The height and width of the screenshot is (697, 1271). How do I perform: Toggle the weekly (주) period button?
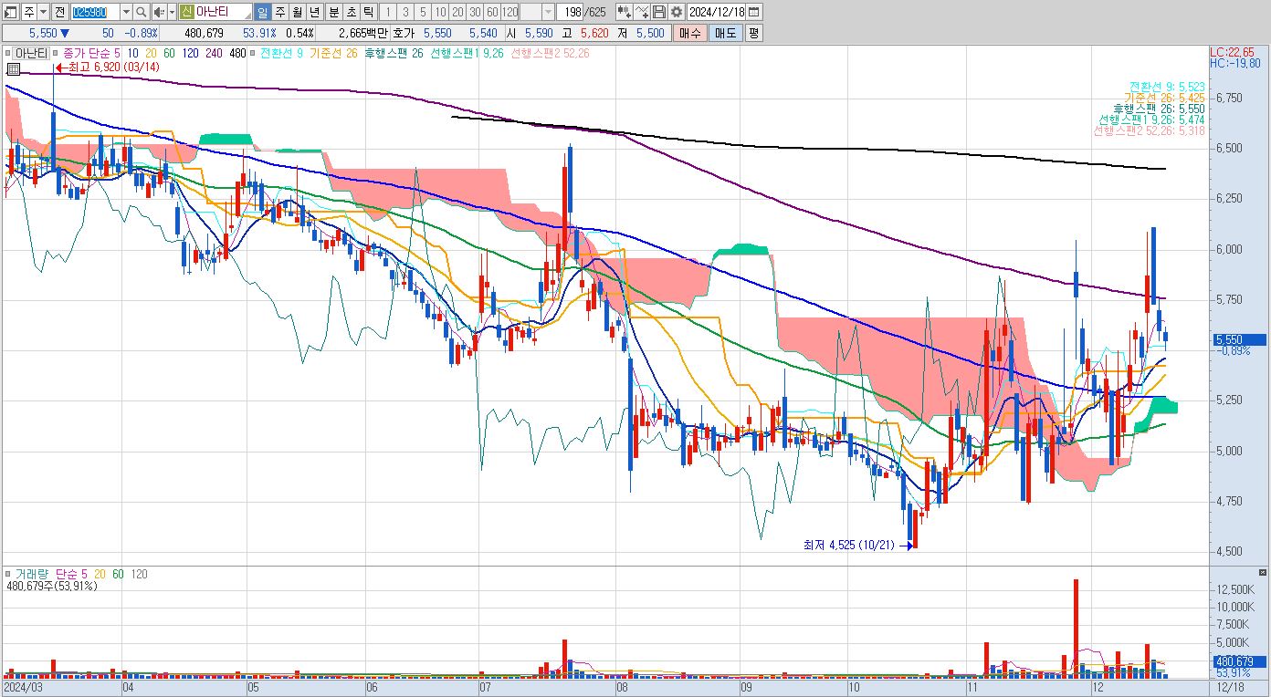click(x=280, y=12)
